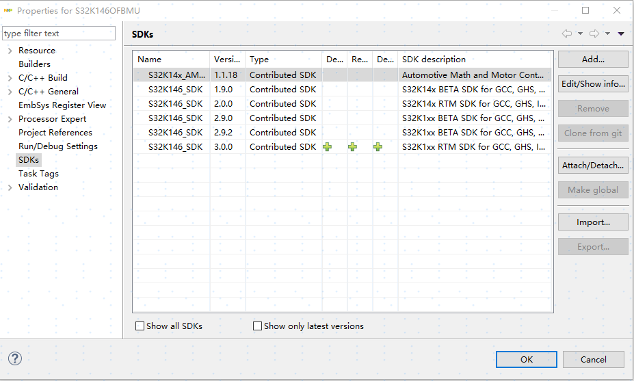Enable Show only latest versions checkbox
The height and width of the screenshot is (381, 634).
tap(257, 326)
